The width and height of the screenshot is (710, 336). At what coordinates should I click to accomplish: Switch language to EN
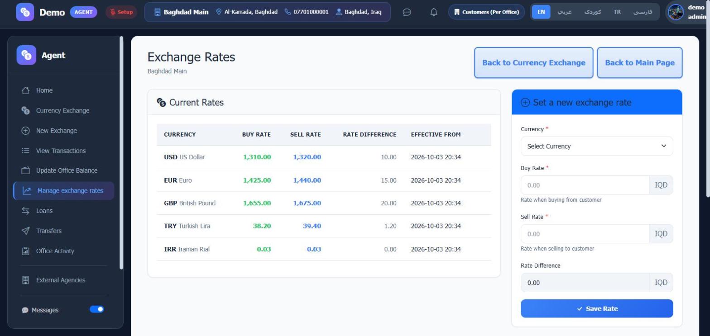(541, 12)
